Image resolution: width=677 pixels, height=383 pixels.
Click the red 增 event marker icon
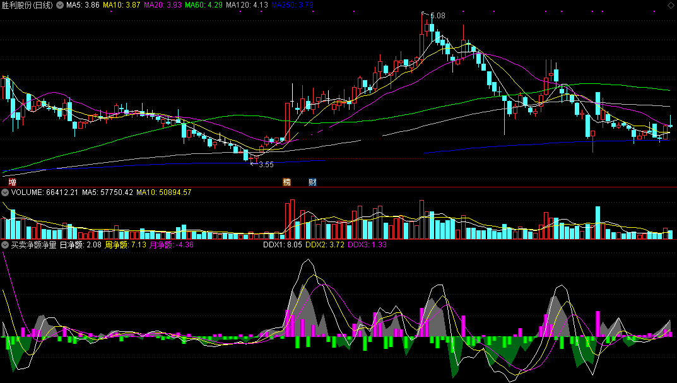[12, 182]
